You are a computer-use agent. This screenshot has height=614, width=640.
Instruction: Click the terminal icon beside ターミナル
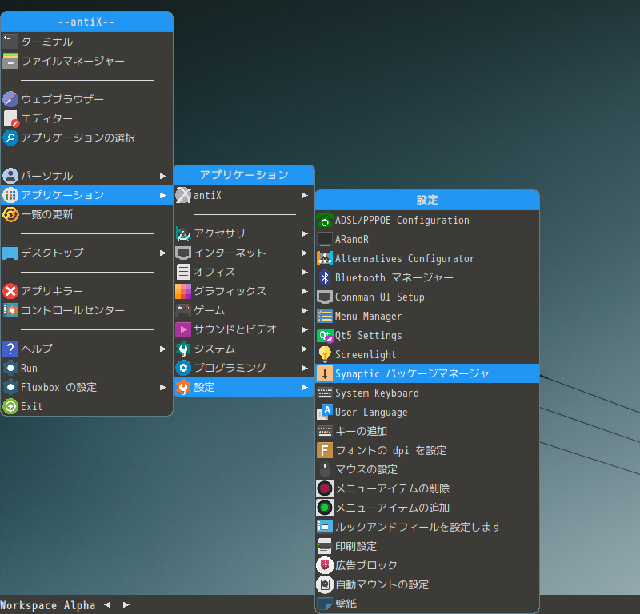10,42
